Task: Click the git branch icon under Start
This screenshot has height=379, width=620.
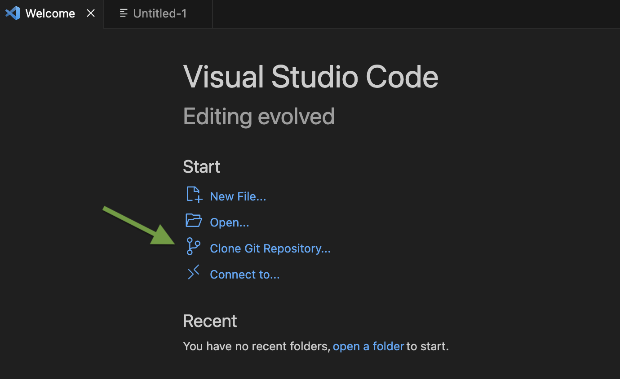Action: tap(193, 247)
